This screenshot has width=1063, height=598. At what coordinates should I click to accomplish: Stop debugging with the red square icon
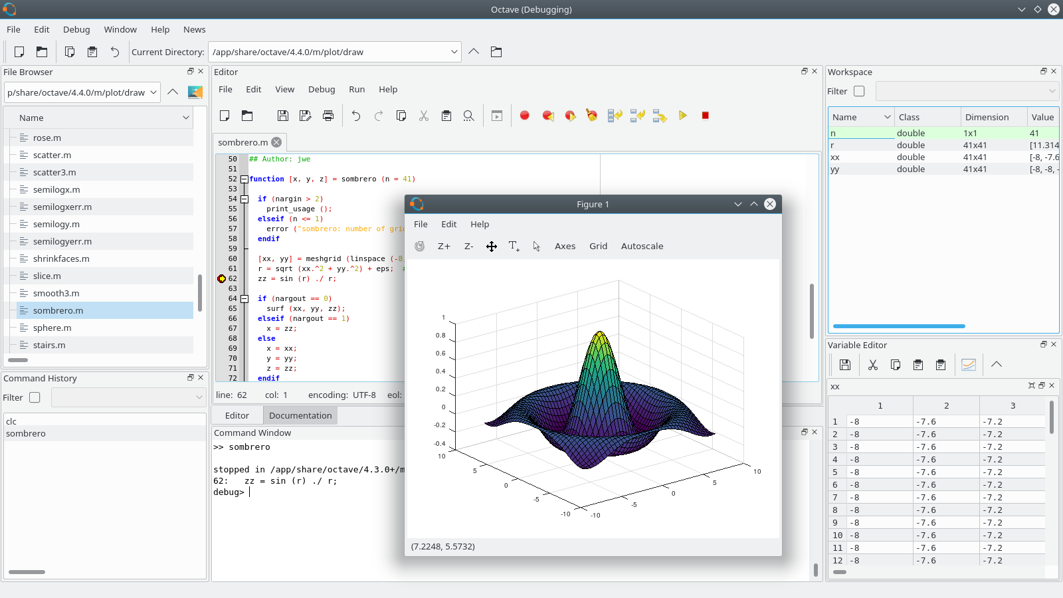click(705, 115)
